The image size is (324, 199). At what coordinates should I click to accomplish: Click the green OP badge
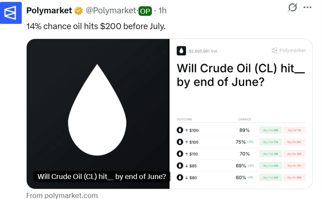(145, 11)
